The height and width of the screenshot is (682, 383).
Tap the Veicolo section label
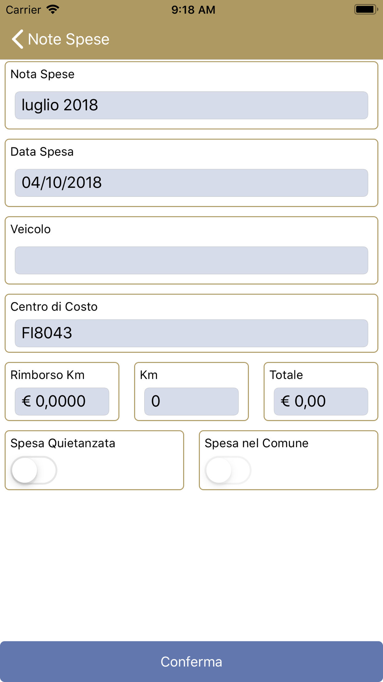(x=31, y=229)
